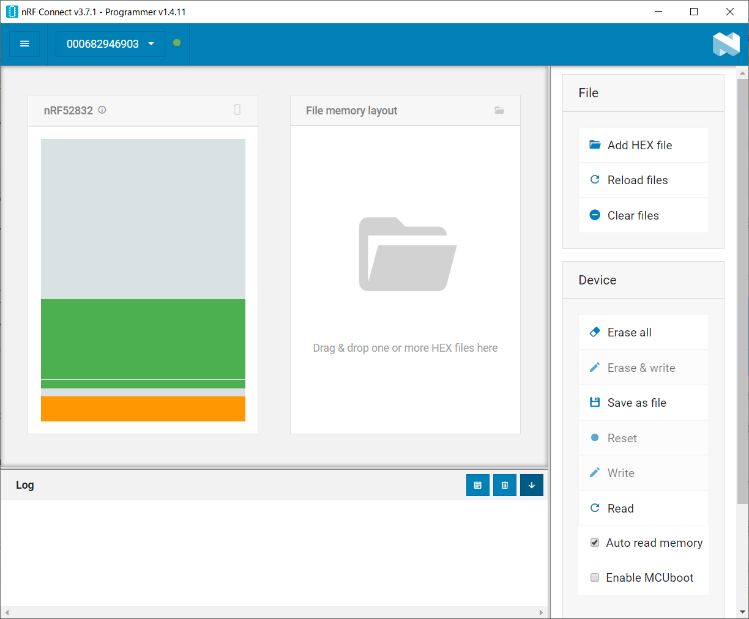Open device selector 000682946903 dropdown
Image resolution: width=749 pixels, height=619 pixels.
[x=110, y=44]
